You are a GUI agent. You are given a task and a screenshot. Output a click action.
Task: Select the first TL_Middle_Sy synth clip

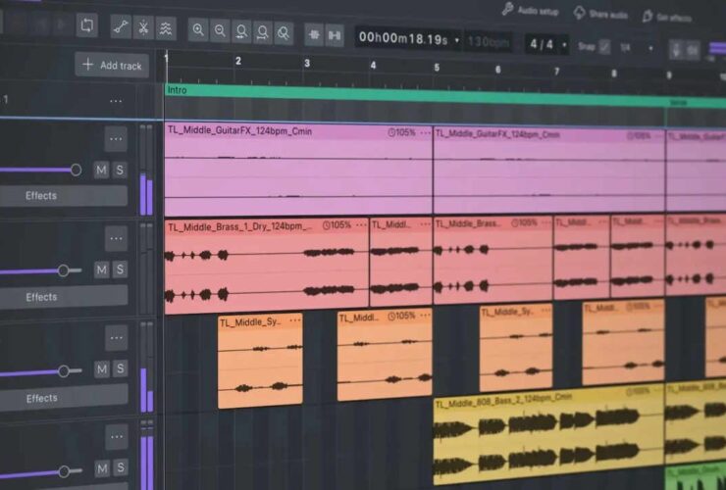coord(260,361)
